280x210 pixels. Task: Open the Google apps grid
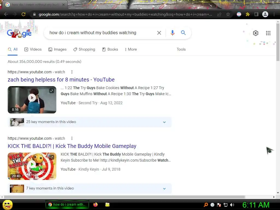[268, 33]
